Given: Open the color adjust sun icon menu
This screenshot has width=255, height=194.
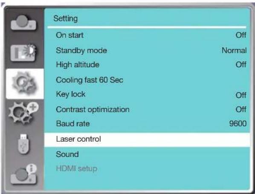Looking at the screenshot, I should pyautogui.click(x=23, y=53).
